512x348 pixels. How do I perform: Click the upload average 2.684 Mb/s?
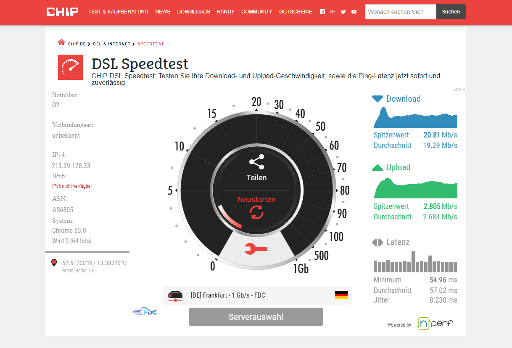[440, 217]
